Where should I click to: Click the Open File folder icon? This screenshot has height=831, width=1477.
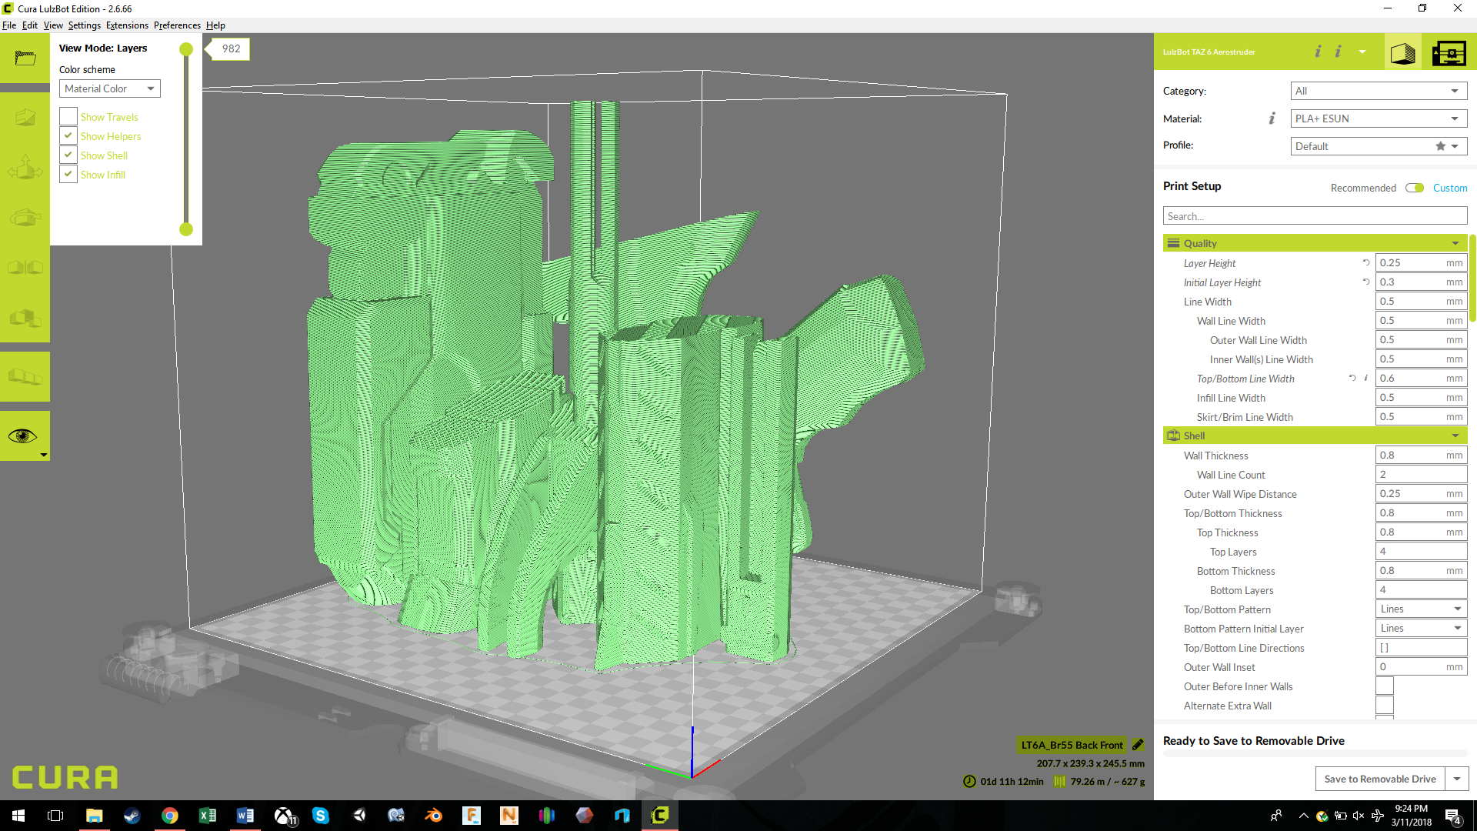(x=25, y=58)
